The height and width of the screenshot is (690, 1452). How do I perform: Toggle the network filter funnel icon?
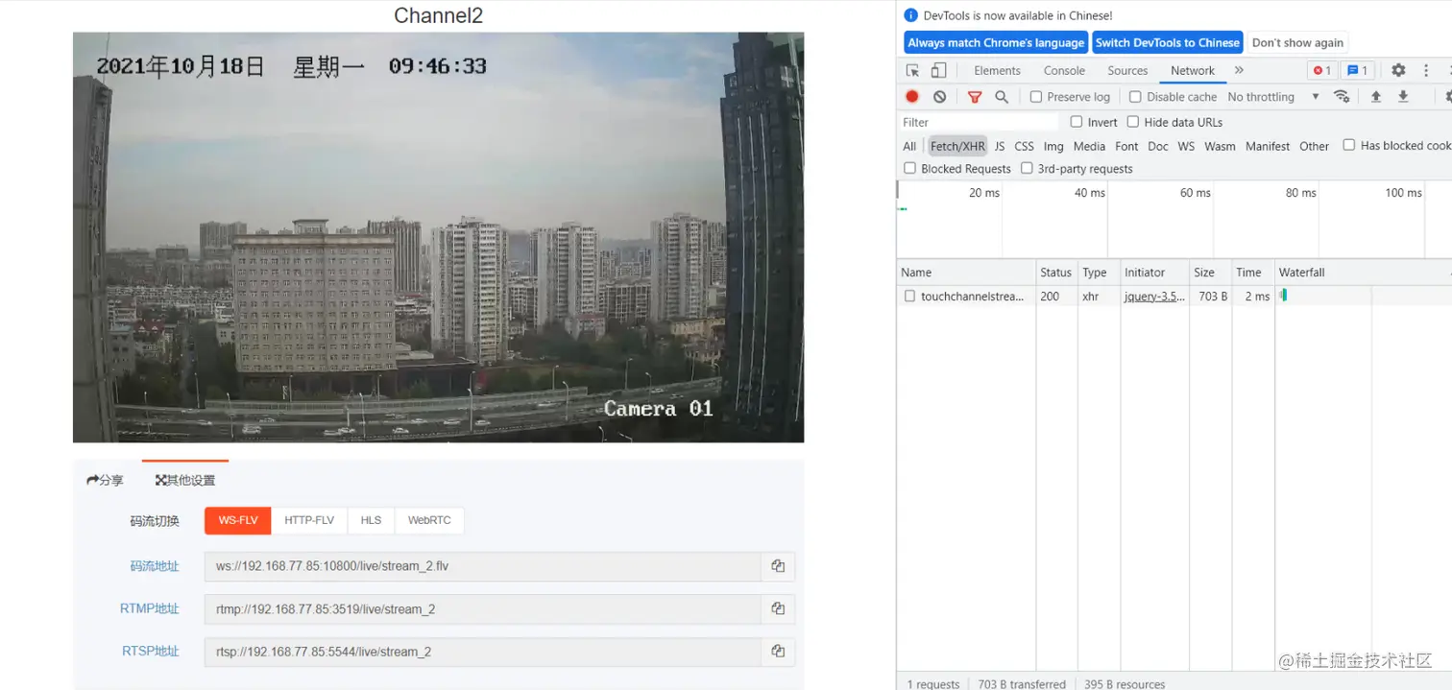(975, 97)
